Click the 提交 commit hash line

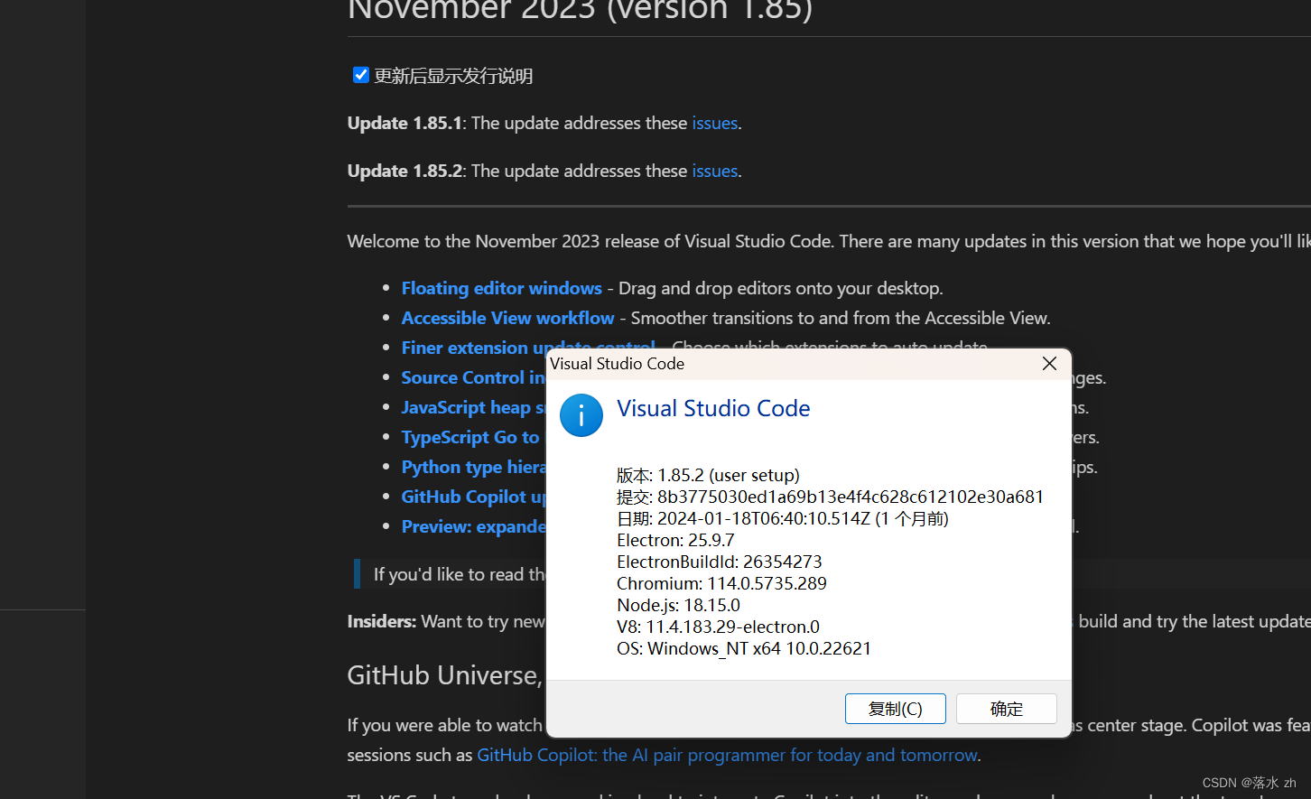(x=830, y=497)
